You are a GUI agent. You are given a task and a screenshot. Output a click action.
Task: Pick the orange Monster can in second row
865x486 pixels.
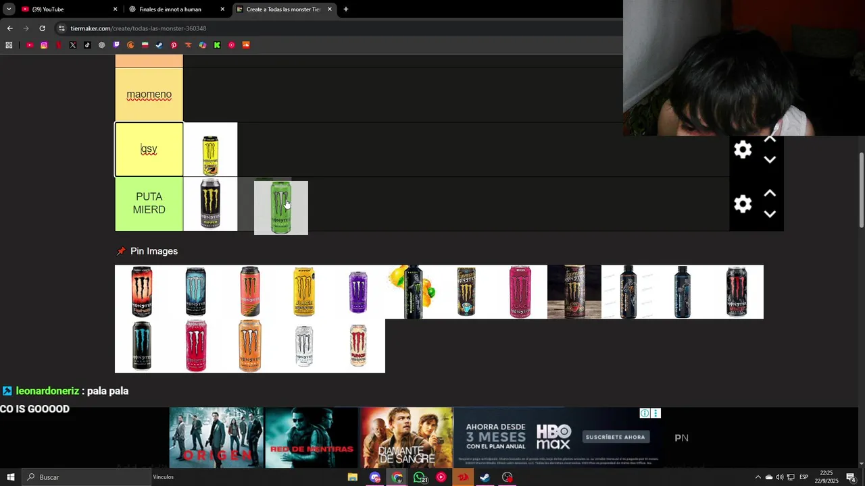(250, 346)
